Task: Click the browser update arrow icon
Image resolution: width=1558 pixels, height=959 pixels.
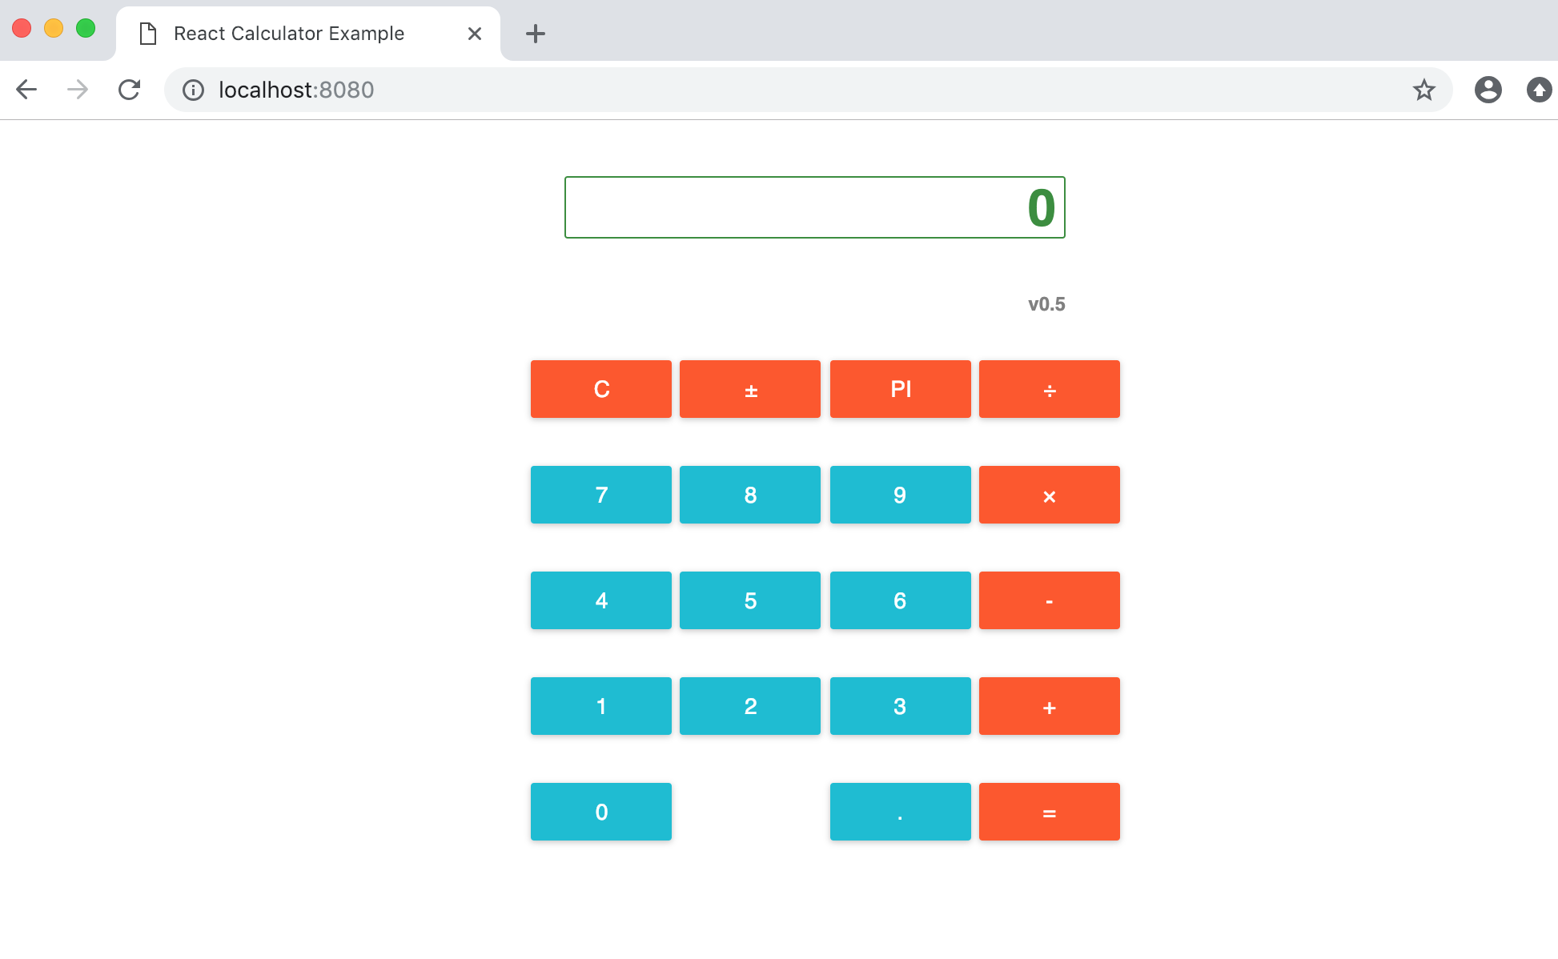Action: [x=1539, y=90]
